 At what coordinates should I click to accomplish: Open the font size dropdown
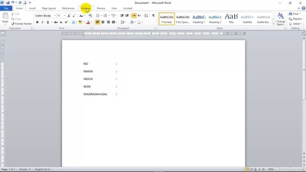65,16
